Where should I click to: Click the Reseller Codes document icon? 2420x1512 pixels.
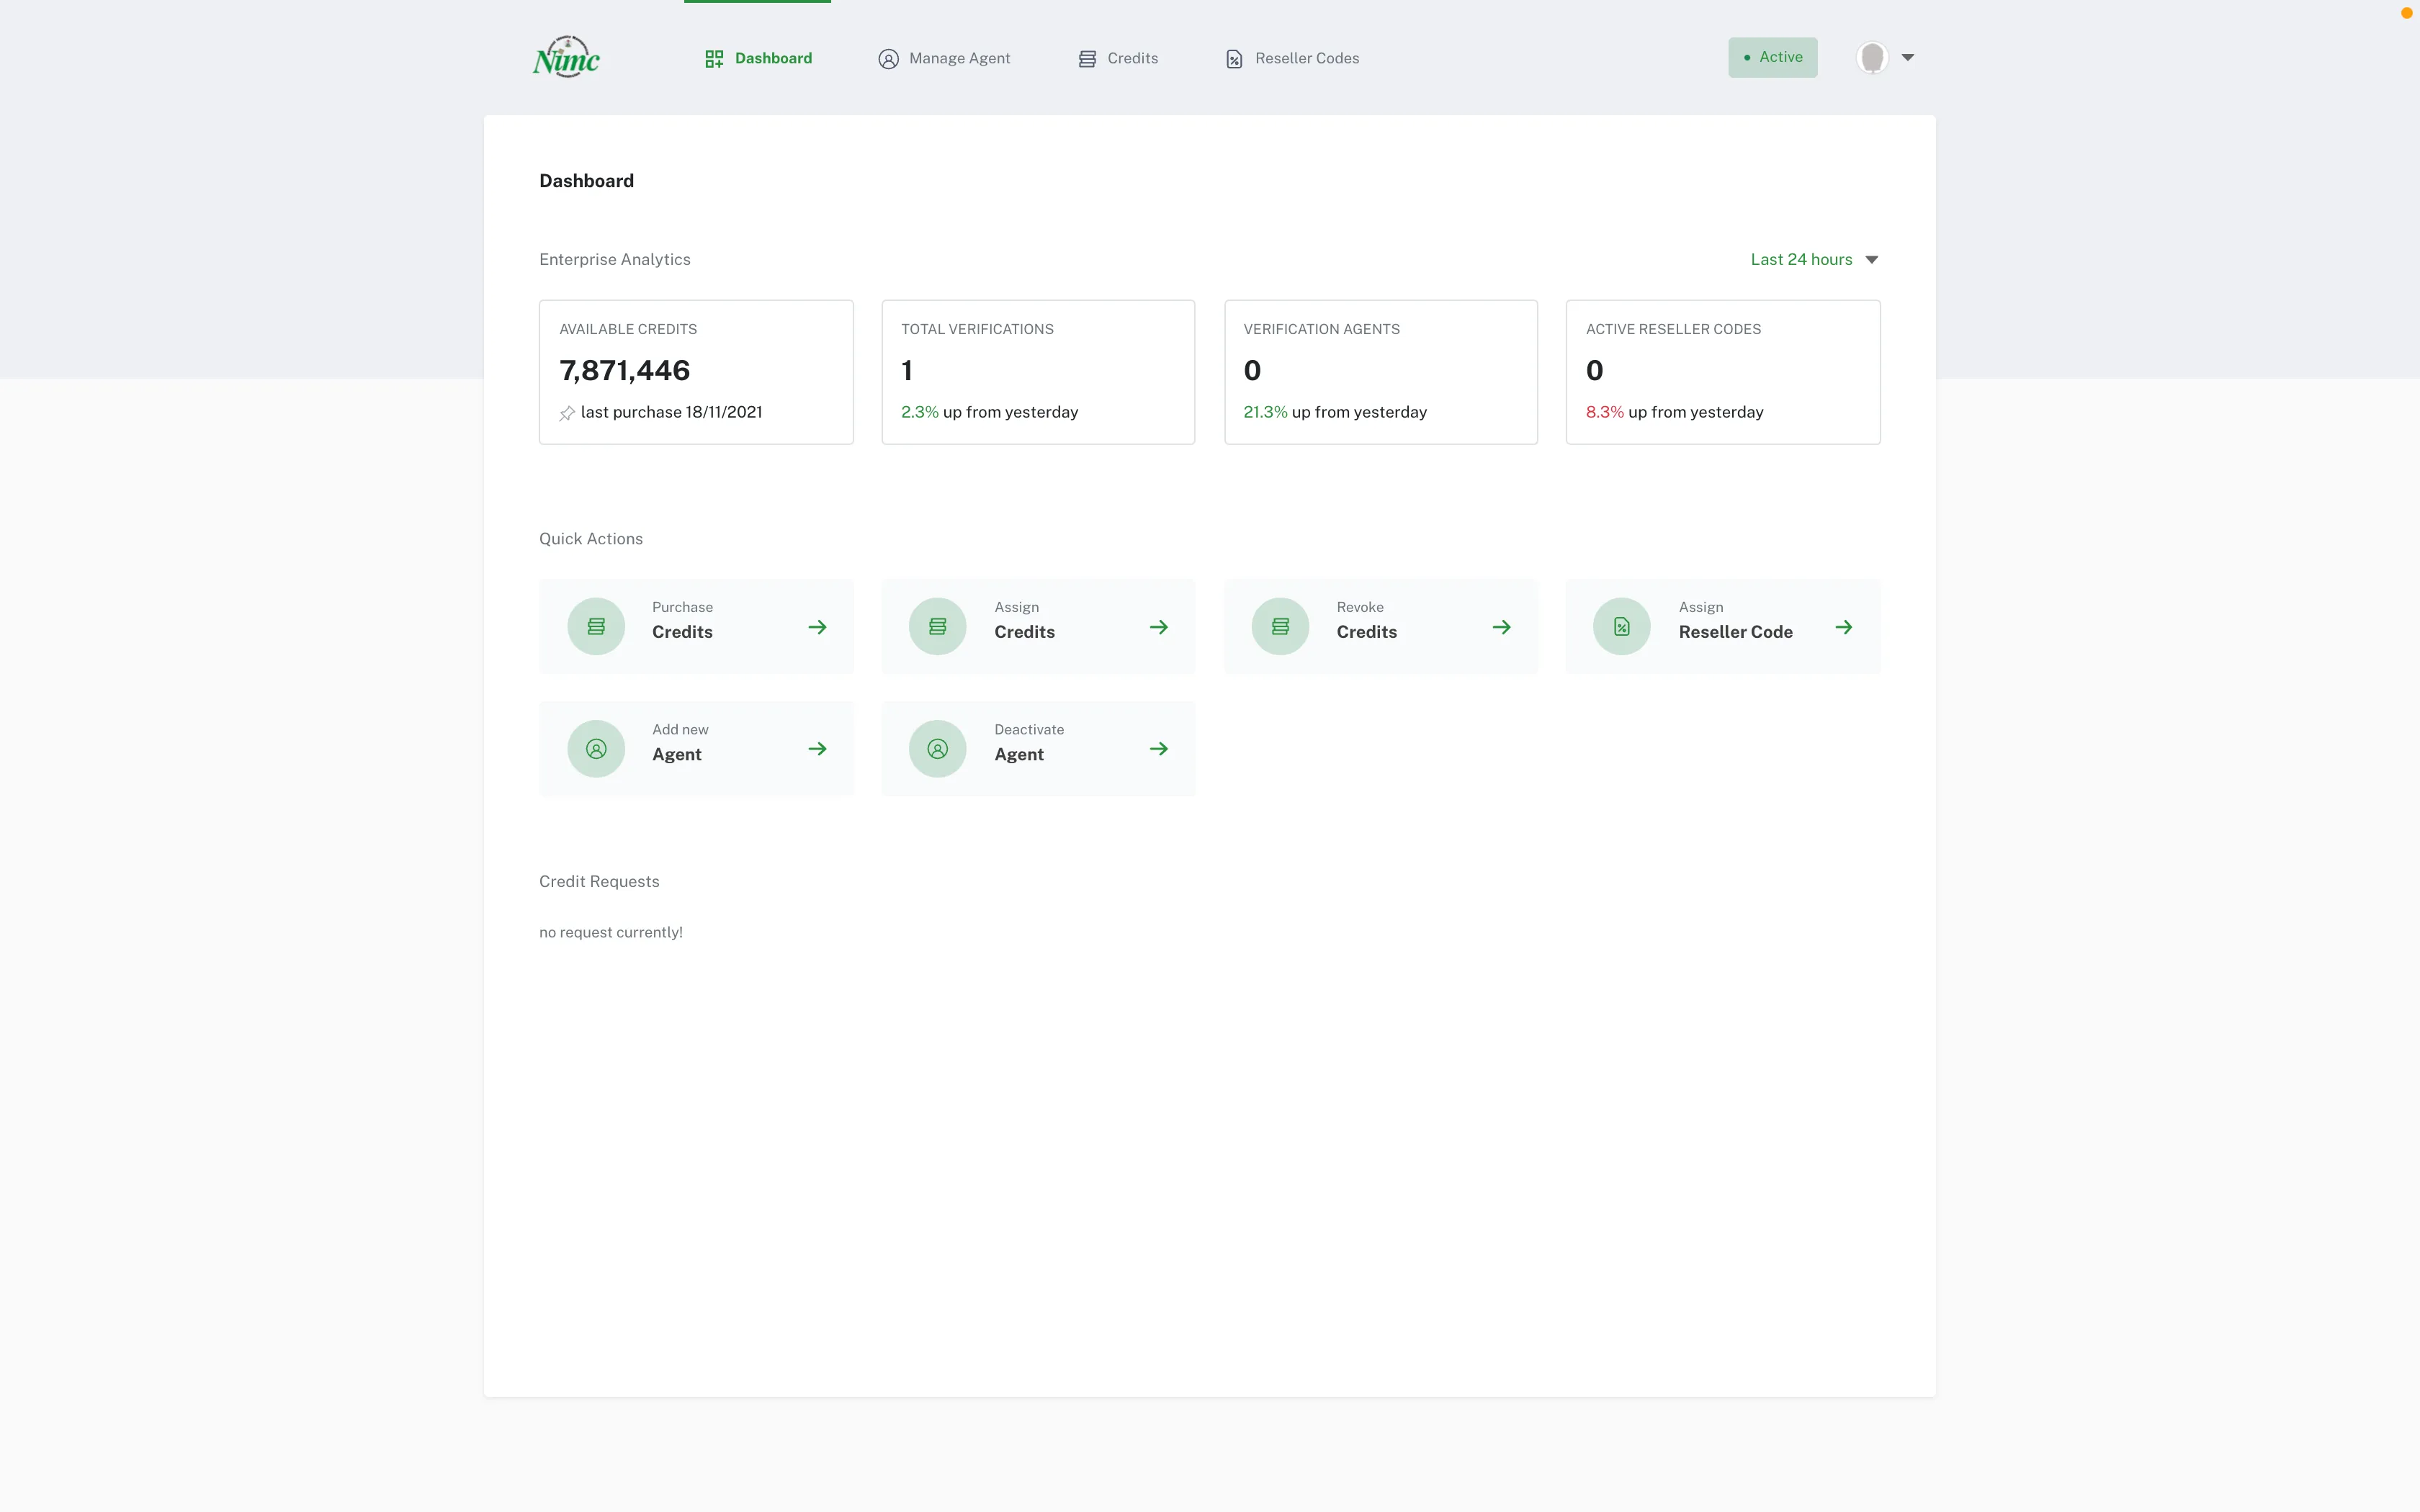[1234, 59]
